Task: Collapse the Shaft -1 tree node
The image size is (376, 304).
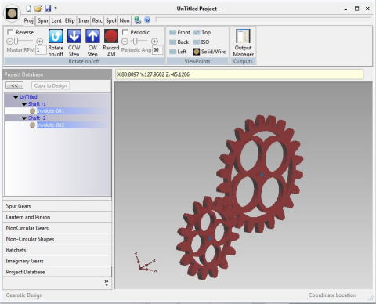Action: 24,104
